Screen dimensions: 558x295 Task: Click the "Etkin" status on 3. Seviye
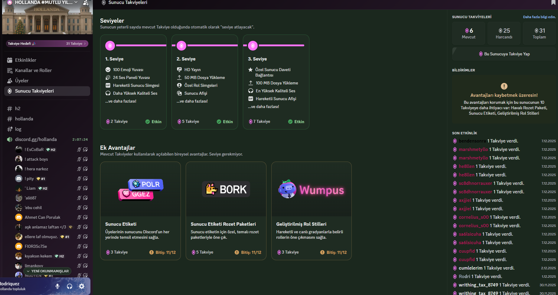[296, 122]
